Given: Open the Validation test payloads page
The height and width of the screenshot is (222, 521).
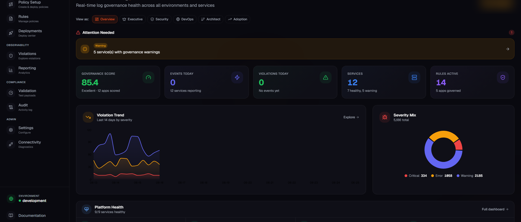Looking at the screenshot, I should 34,93.
